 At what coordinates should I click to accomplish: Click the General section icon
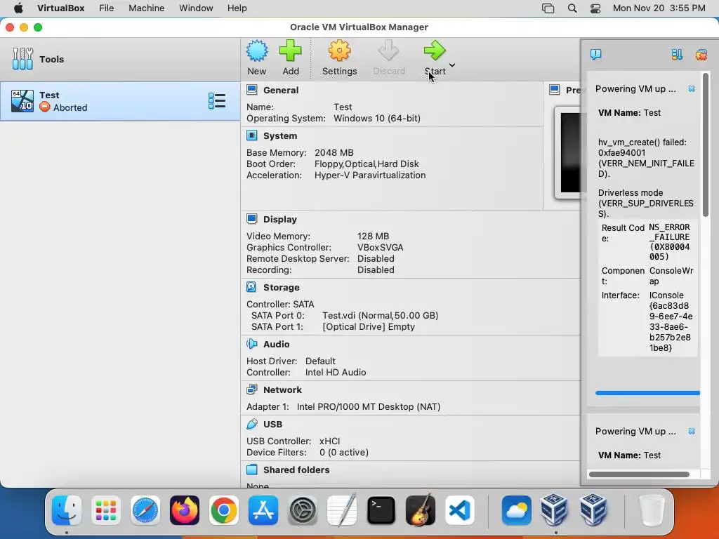coord(252,90)
